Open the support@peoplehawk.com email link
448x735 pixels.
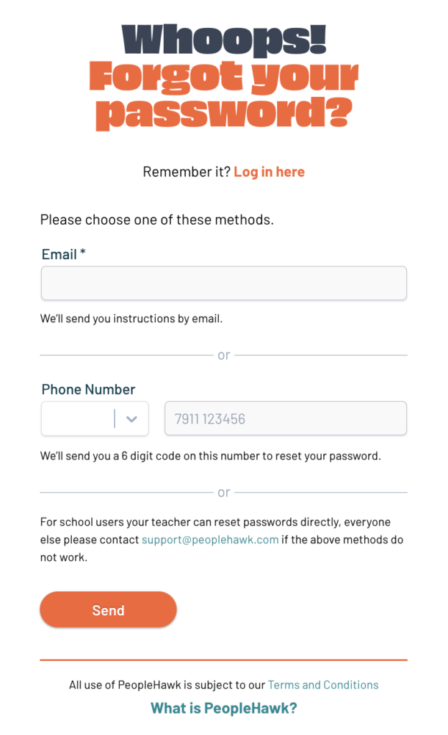pyautogui.click(x=210, y=540)
